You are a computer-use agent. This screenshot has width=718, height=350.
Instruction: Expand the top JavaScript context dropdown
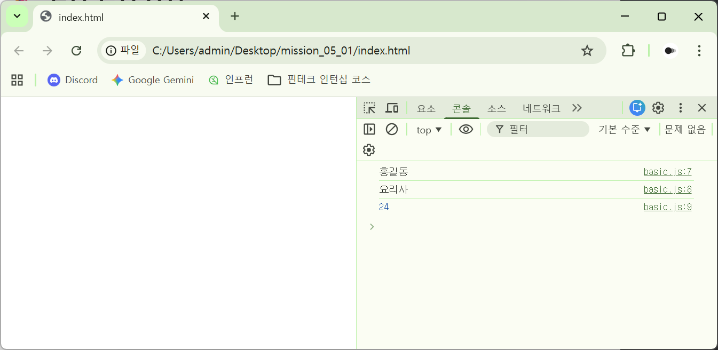click(429, 130)
